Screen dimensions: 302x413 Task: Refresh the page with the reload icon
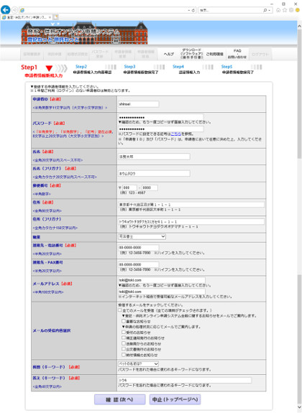click(193, 10)
